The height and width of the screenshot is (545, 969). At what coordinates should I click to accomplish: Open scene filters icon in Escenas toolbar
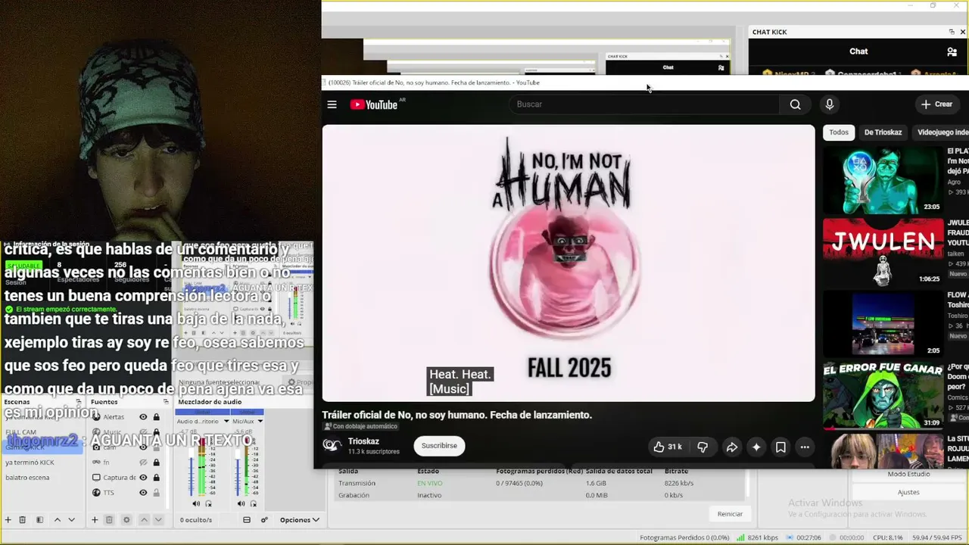click(39, 520)
